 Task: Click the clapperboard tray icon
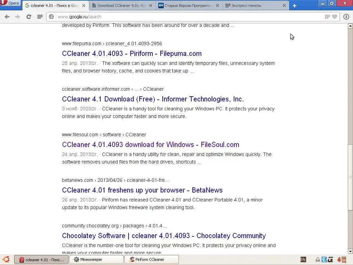coord(330,259)
